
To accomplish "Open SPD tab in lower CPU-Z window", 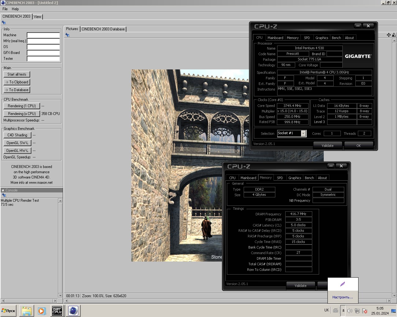I will pyautogui.click(x=280, y=178).
